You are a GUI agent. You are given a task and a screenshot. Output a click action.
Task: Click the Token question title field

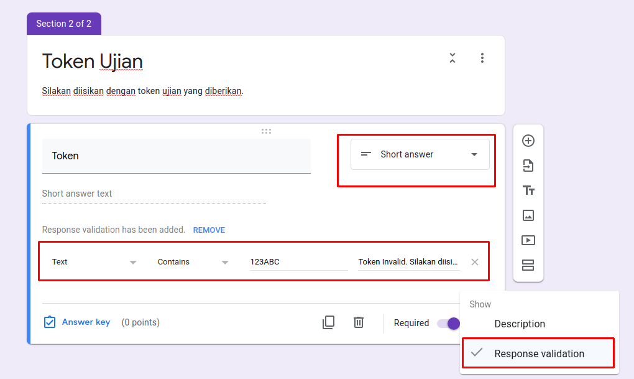tap(177, 156)
